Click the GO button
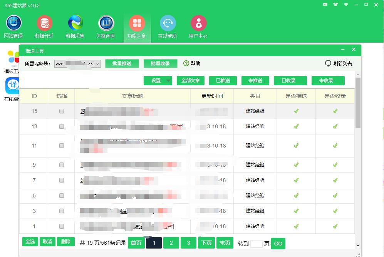 pyautogui.click(x=278, y=244)
